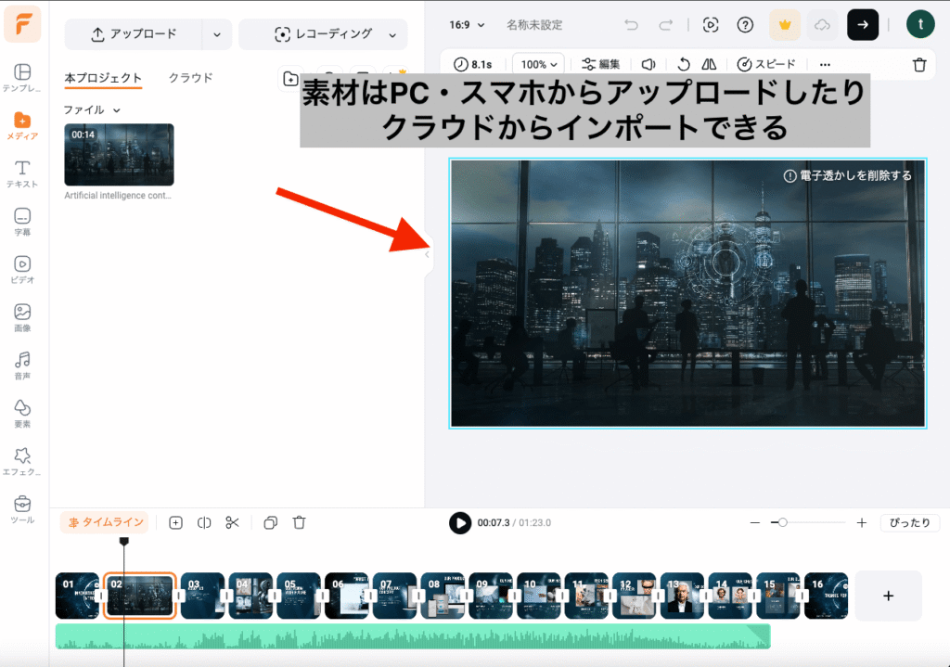Screen dimensions: 950x667
Task: Click the ぴったり fit timeline button
Action: (909, 523)
